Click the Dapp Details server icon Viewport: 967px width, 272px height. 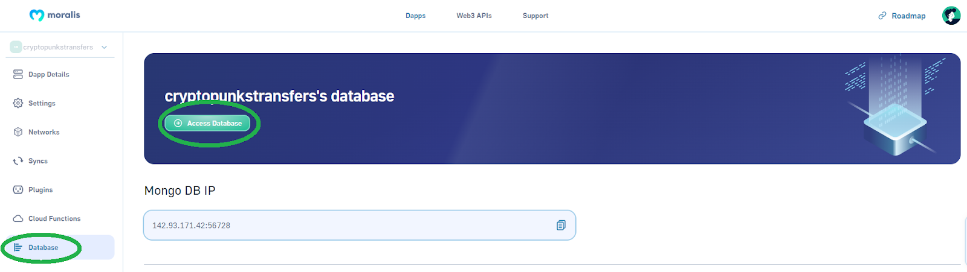pos(18,74)
